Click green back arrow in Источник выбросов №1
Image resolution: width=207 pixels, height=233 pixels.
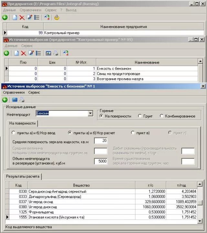[x=5, y=100]
